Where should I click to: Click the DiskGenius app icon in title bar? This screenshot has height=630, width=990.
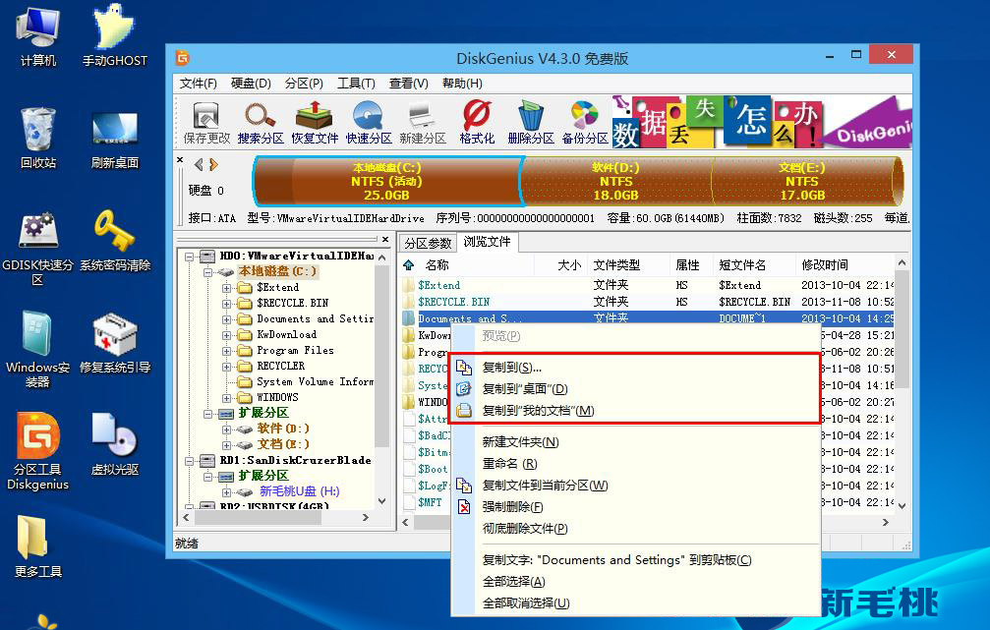pyautogui.click(x=183, y=58)
